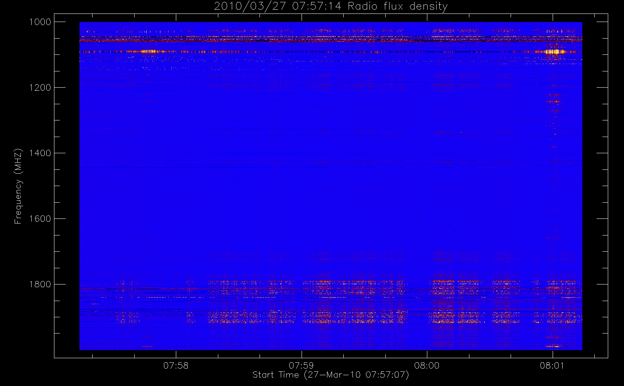
Task: Click the 1600 frequency tick label
Action: tap(40, 219)
